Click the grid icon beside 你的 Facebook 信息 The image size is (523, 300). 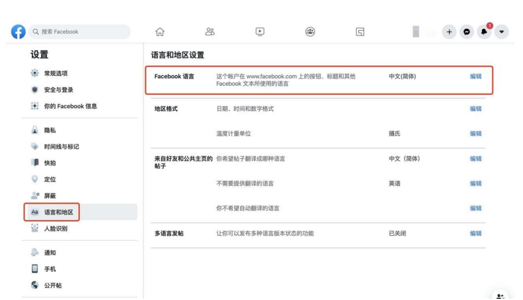click(x=35, y=106)
